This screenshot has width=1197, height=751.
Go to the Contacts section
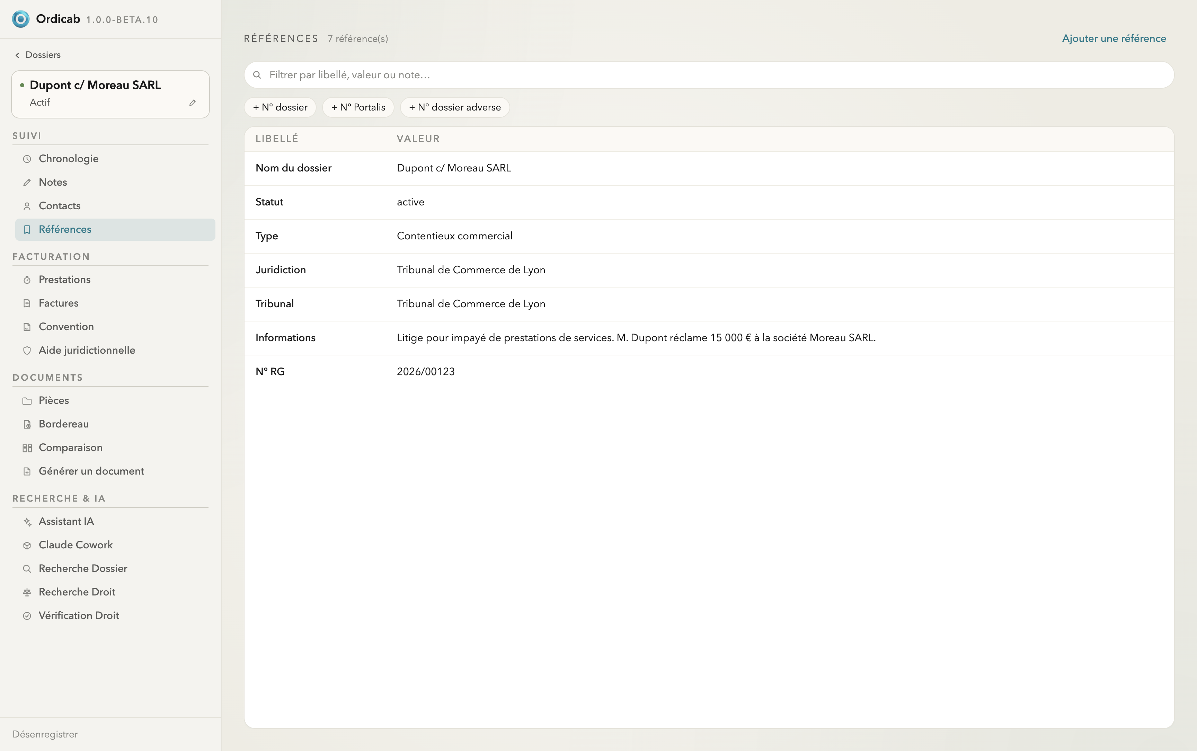pyautogui.click(x=115, y=206)
